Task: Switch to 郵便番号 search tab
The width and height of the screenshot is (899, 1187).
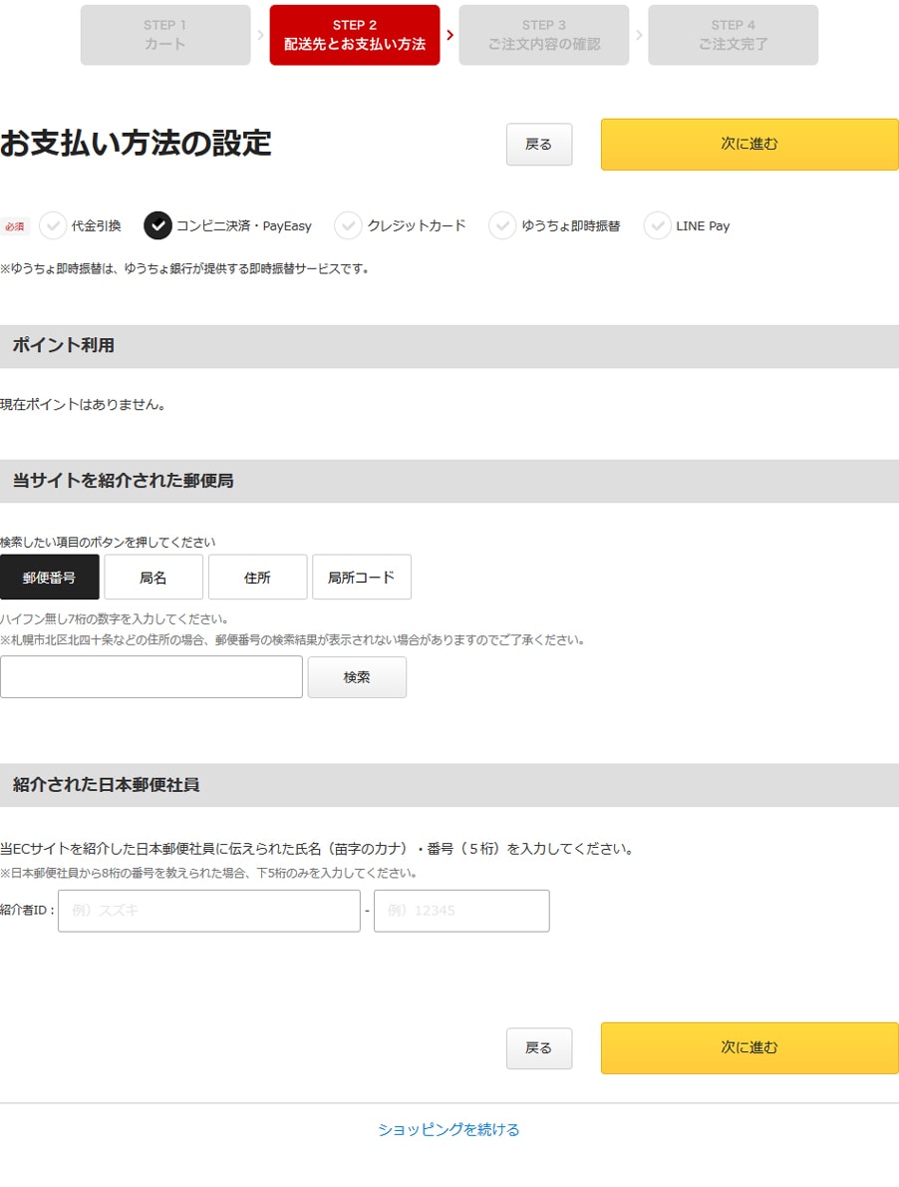Action: tap(49, 578)
